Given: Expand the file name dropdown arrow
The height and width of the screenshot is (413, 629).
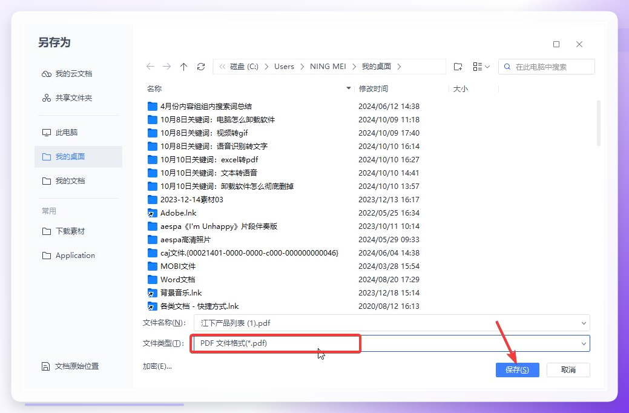Looking at the screenshot, I should 583,323.
